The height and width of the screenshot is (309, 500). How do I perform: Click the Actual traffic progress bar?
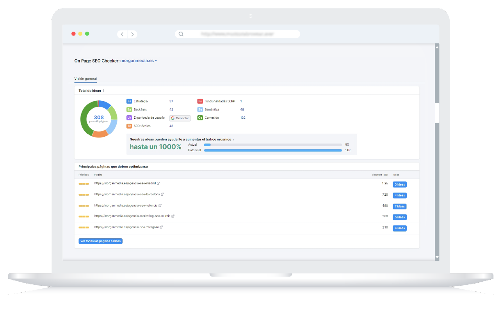tap(273, 145)
